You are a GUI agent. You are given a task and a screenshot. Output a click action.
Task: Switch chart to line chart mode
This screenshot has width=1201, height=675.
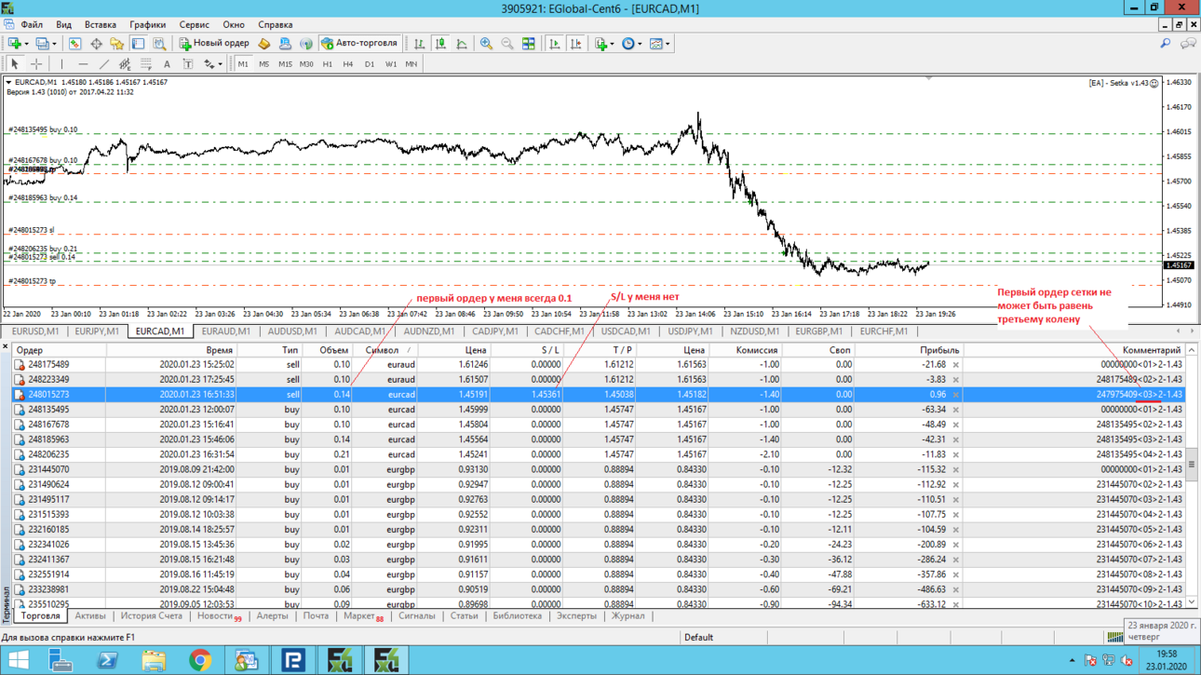pyautogui.click(x=462, y=44)
